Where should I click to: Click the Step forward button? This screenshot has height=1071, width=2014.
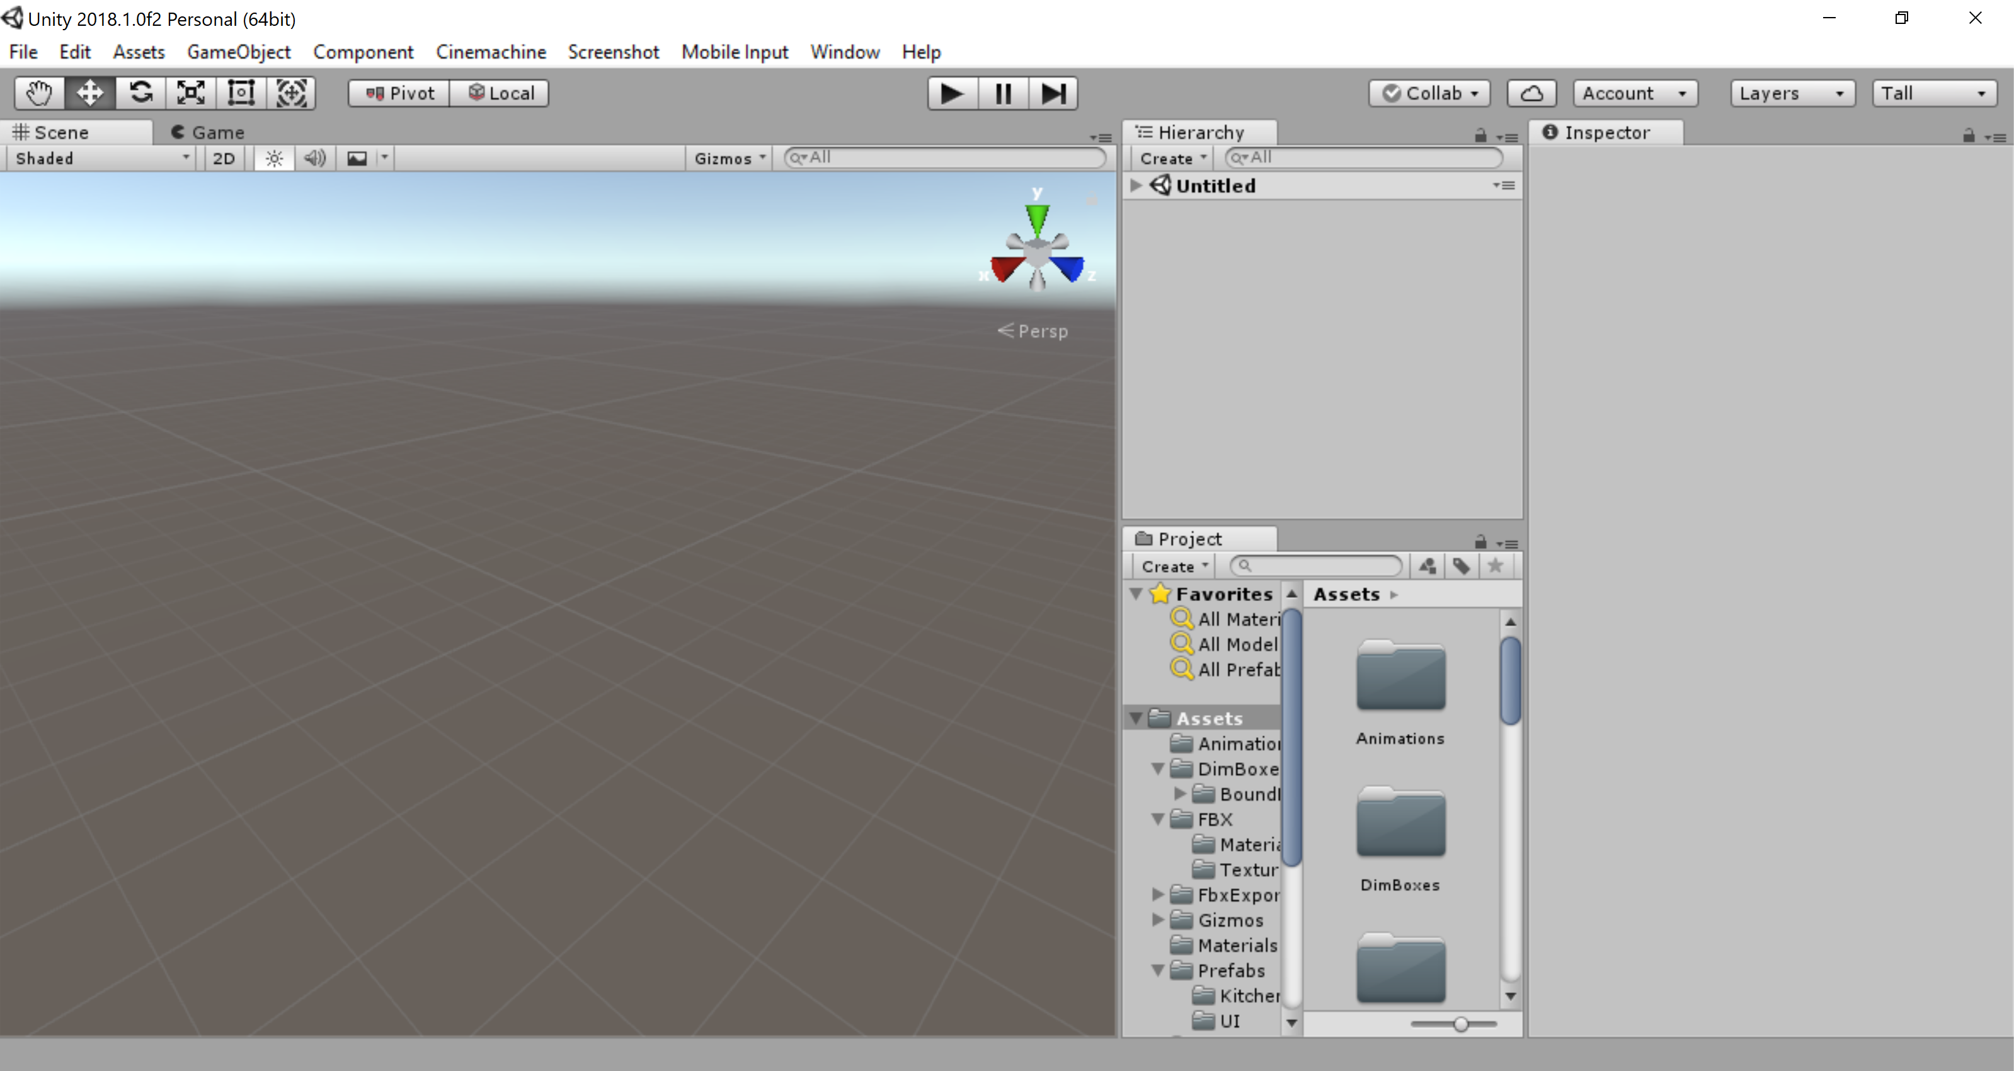(1053, 94)
